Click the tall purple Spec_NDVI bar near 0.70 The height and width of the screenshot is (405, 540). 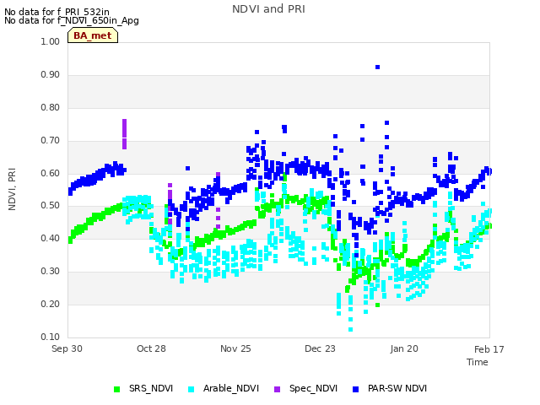(x=124, y=134)
